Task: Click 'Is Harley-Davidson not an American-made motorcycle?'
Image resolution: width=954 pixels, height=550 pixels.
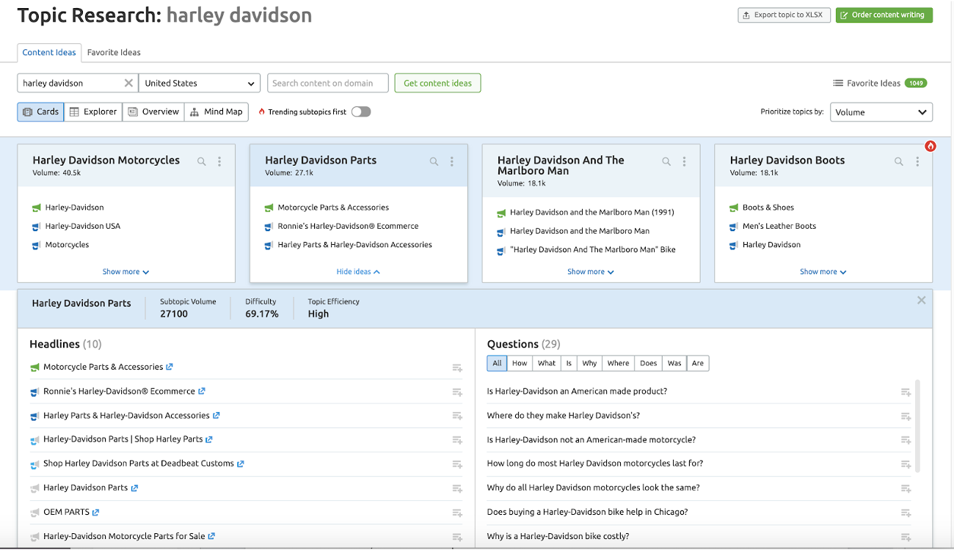Action: pos(591,440)
